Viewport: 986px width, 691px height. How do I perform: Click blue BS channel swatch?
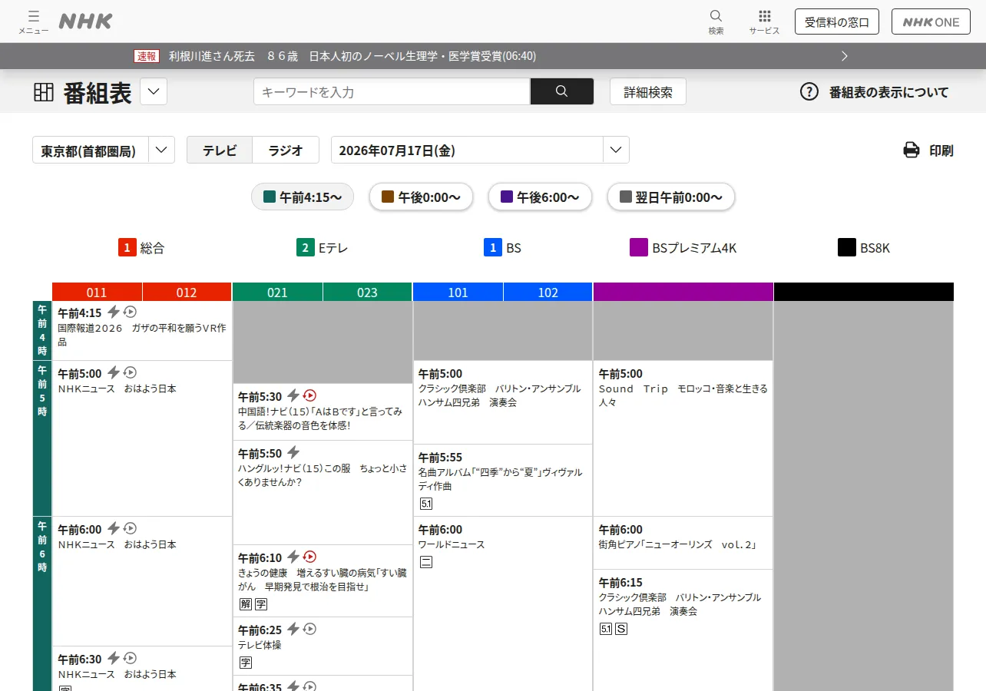point(493,247)
